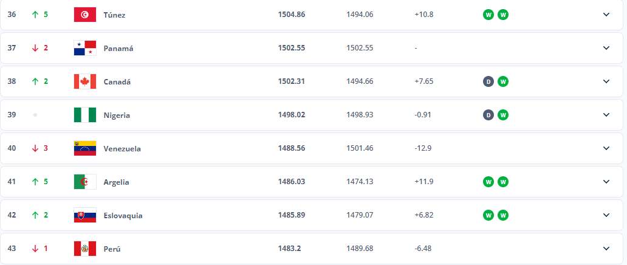Expand Nigeria ranking details chevron
Image resolution: width=627 pixels, height=265 pixels.
coord(606,115)
